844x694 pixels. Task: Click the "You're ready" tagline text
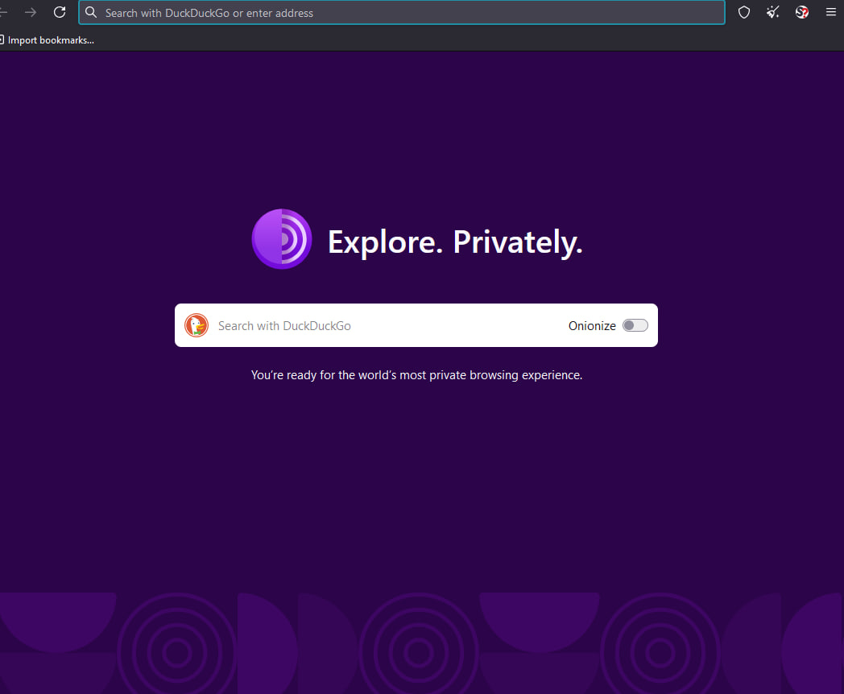click(x=416, y=375)
